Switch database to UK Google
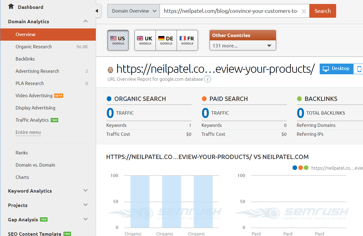This screenshot has height=236, width=363. coord(145,40)
